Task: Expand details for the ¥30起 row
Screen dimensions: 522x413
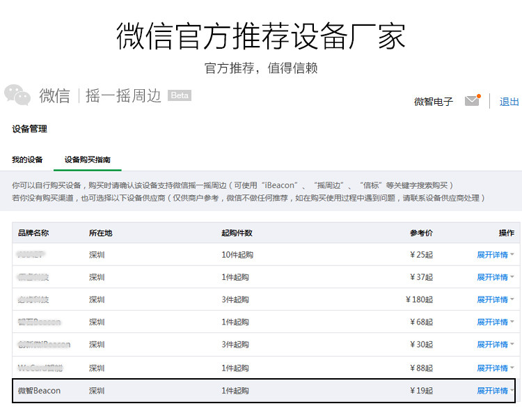Action: (496, 344)
